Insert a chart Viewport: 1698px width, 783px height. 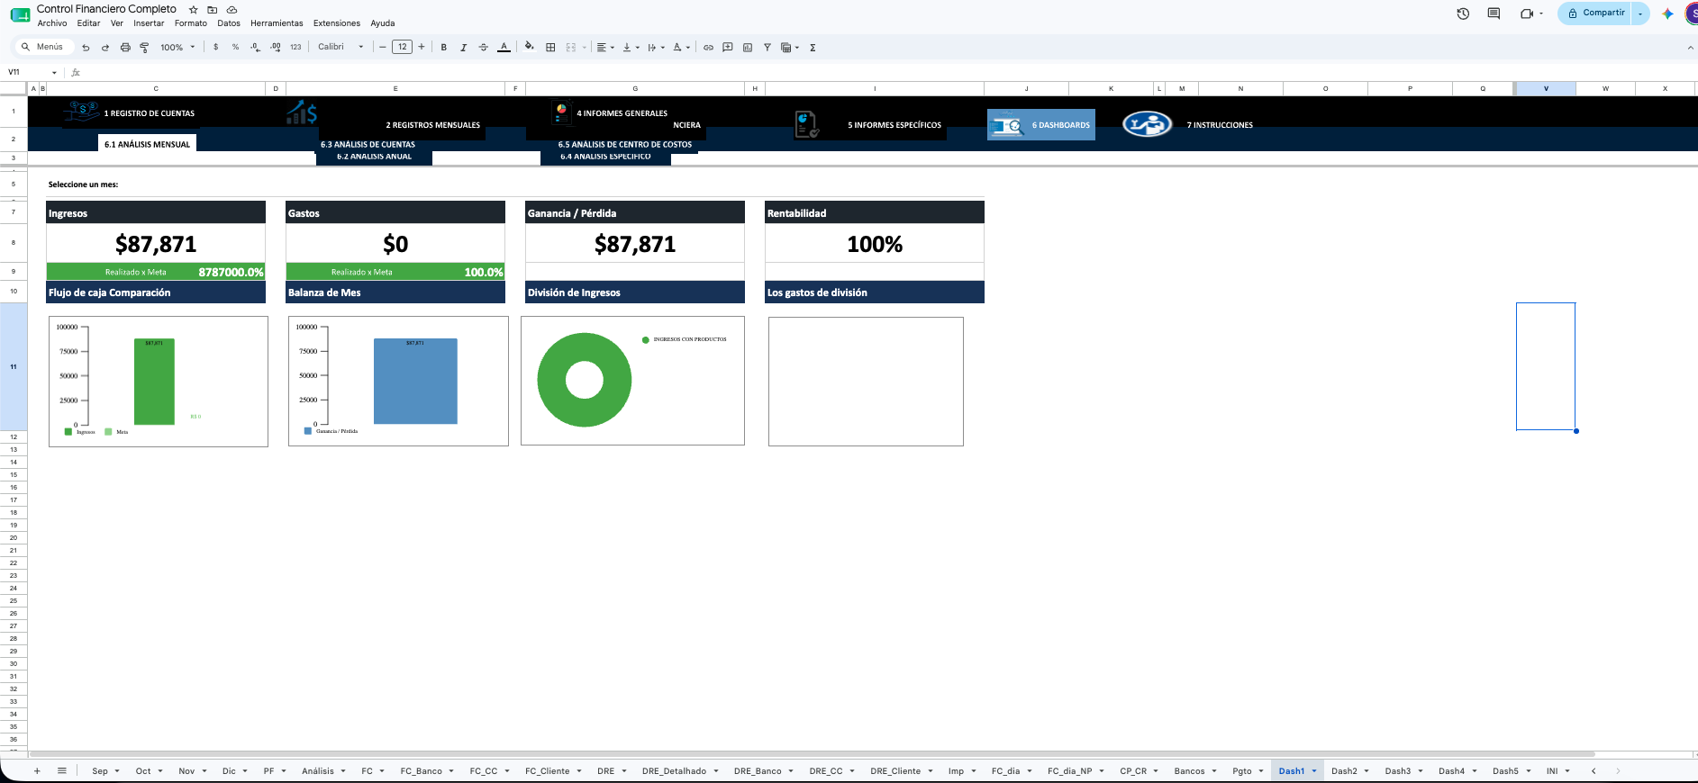coord(748,48)
